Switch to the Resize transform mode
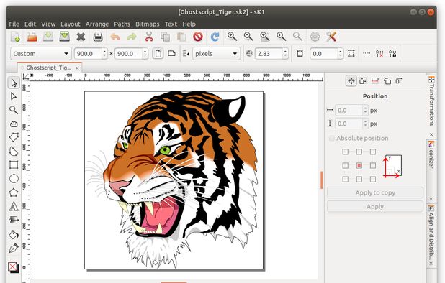445x283 pixels. click(x=363, y=81)
